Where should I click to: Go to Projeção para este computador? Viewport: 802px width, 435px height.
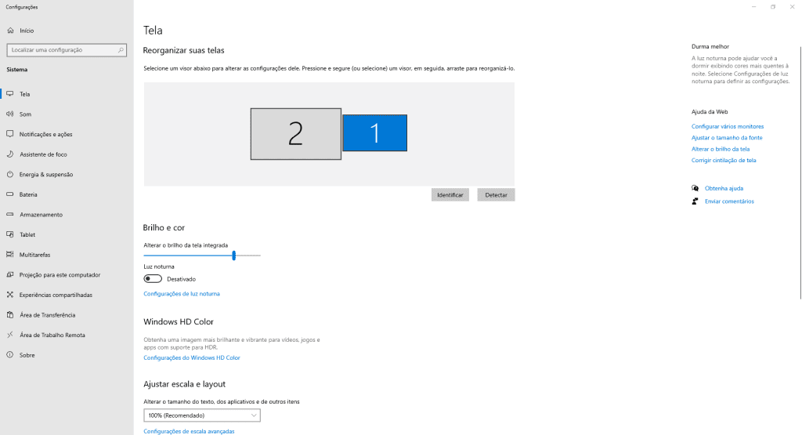60,275
